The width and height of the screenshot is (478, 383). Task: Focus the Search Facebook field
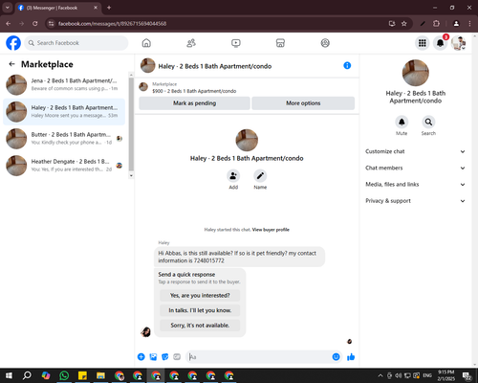point(76,43)
